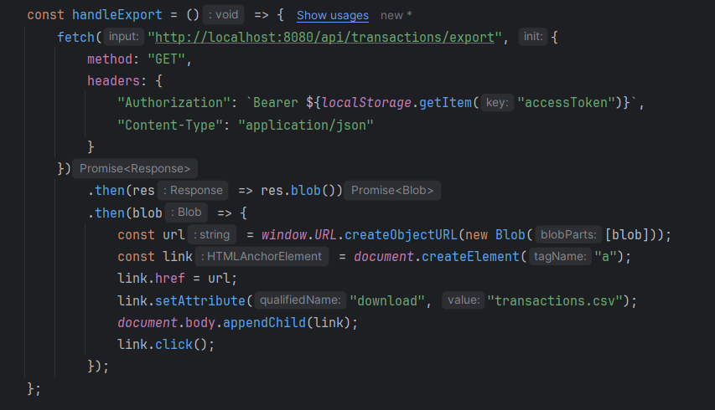Place cursor on link.click() call
The height and width of the screenshot is (410, 715).
click(x=166, y=344)
